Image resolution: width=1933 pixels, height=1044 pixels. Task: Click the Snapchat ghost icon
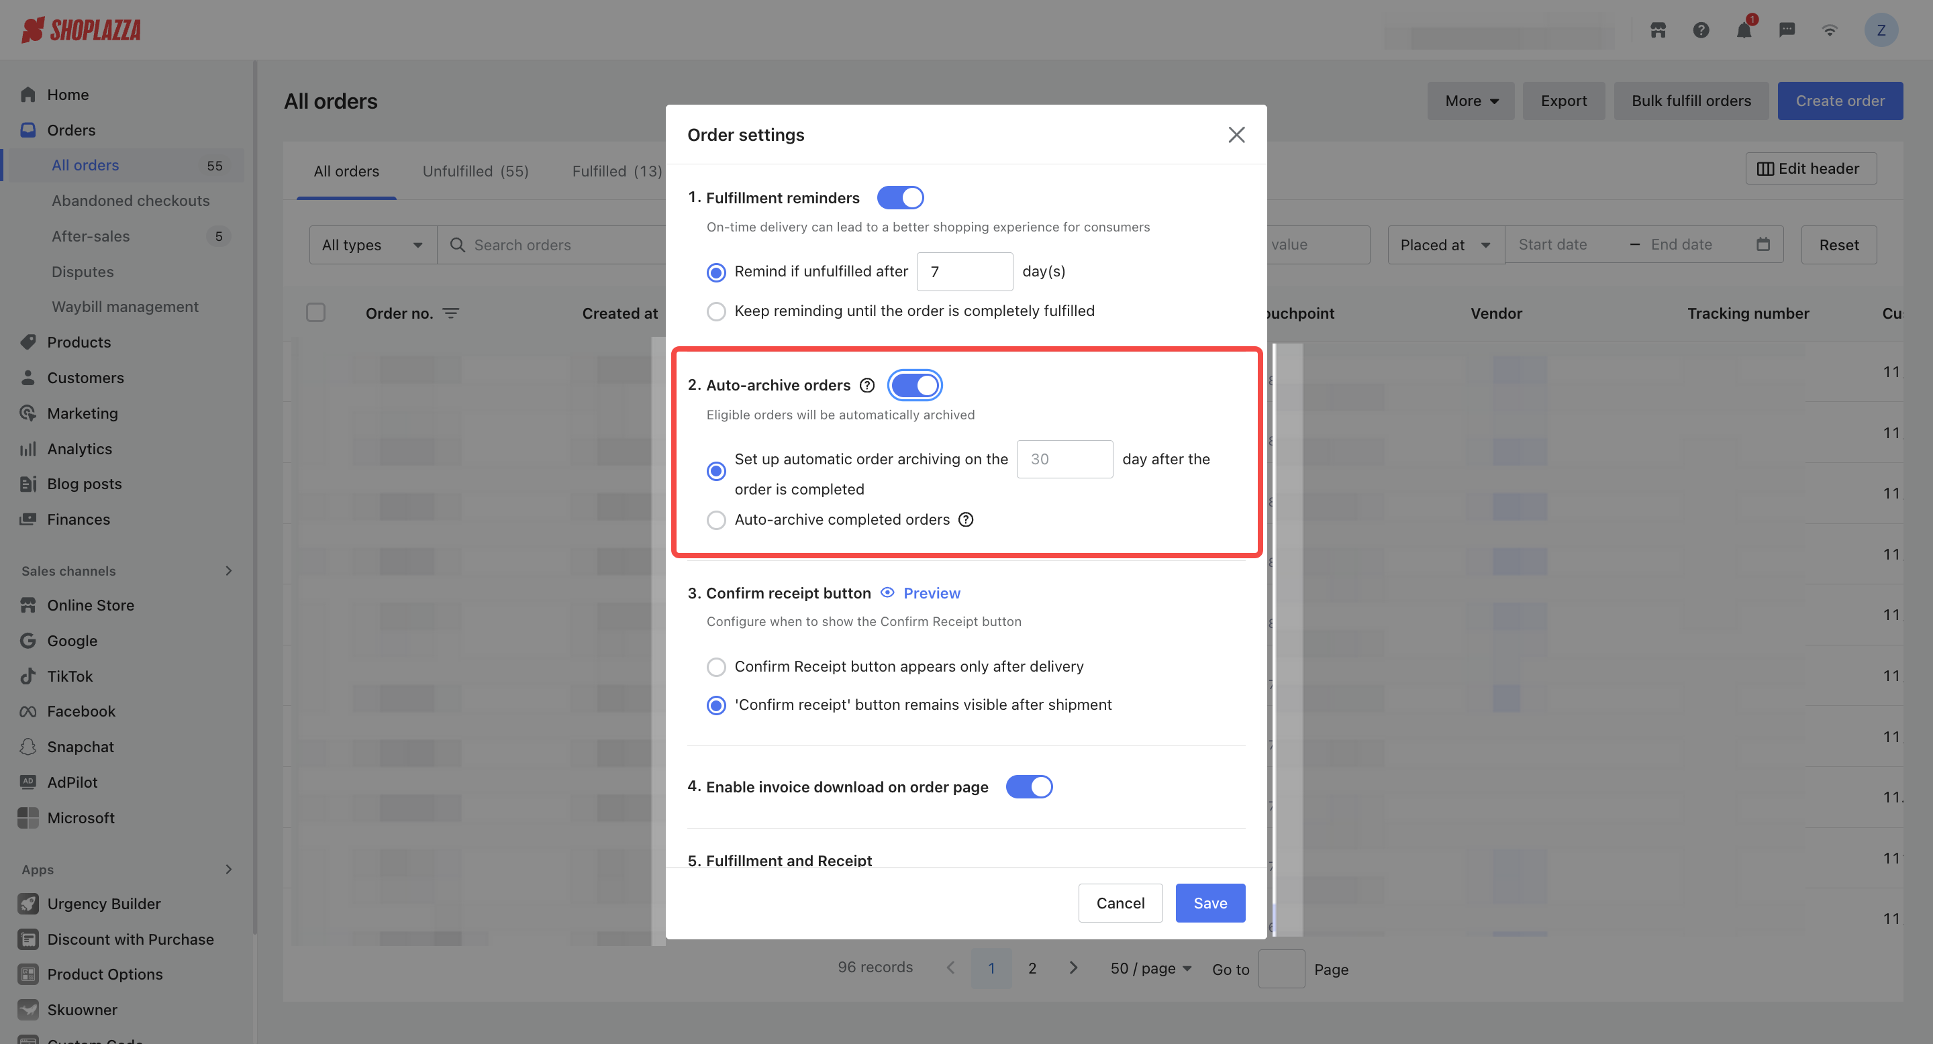click(x=28, y=746)
